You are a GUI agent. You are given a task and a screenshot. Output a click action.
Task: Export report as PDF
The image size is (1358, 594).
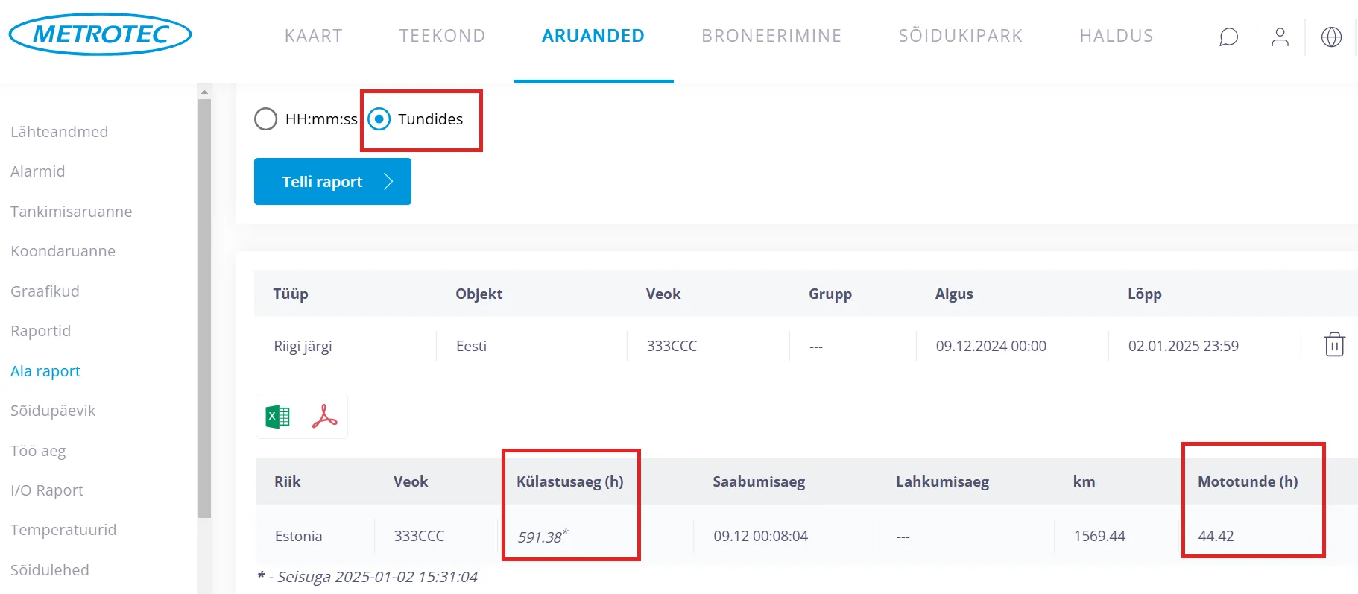point(325,417)
